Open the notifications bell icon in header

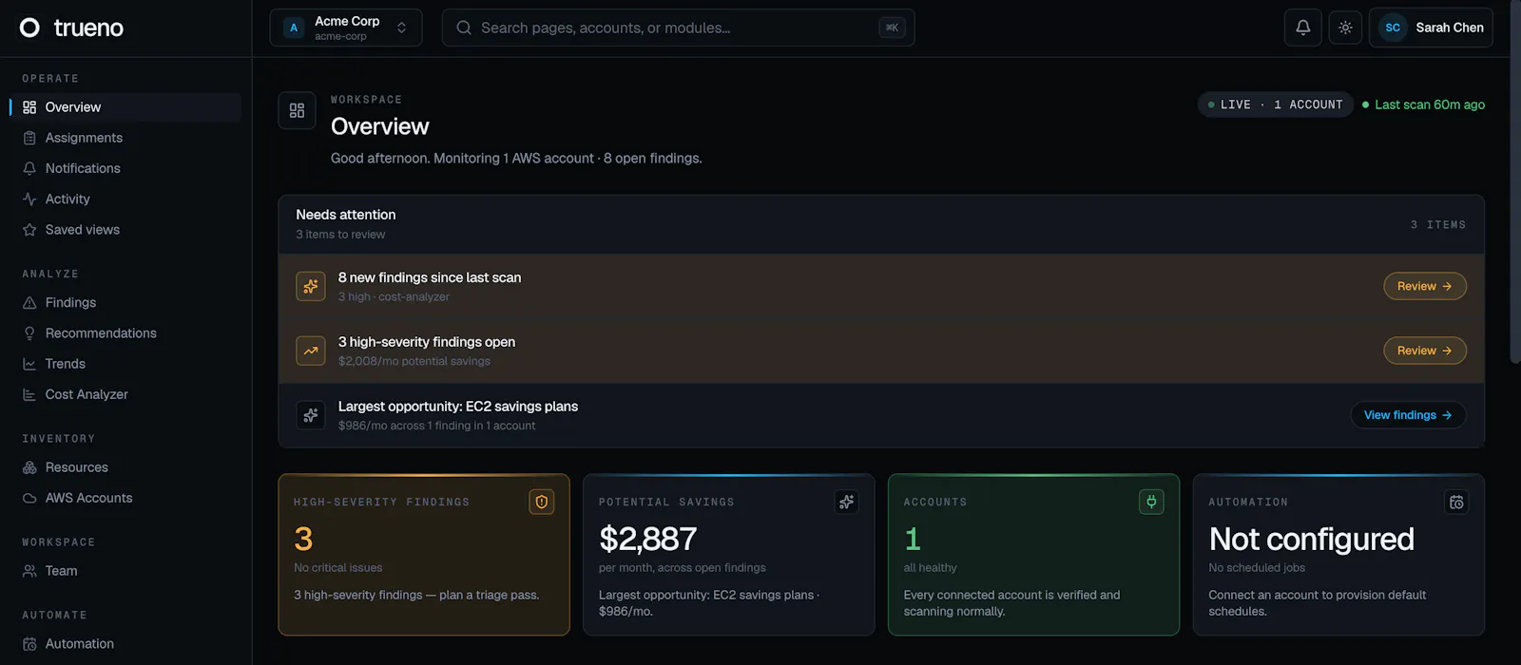tap(1303, 28)
